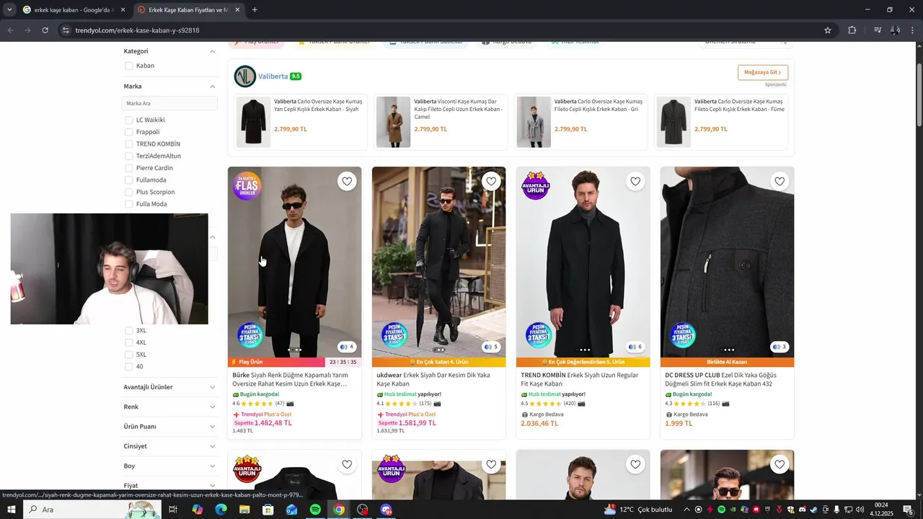Screen dimensions: 923x519
Task: Click the Mağazaya Git button
Action: [762, 72]
